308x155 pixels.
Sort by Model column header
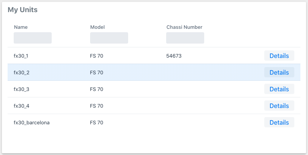tap(97, 27)
